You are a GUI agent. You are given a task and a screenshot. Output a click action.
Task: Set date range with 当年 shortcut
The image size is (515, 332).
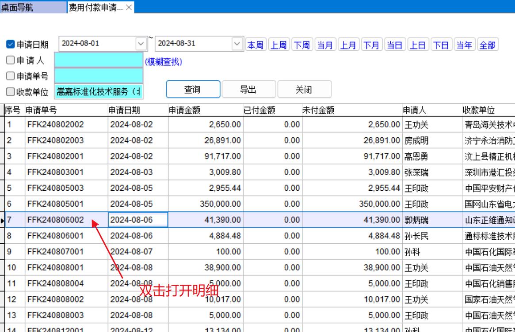pyautogui.click(x=464, y=45)
